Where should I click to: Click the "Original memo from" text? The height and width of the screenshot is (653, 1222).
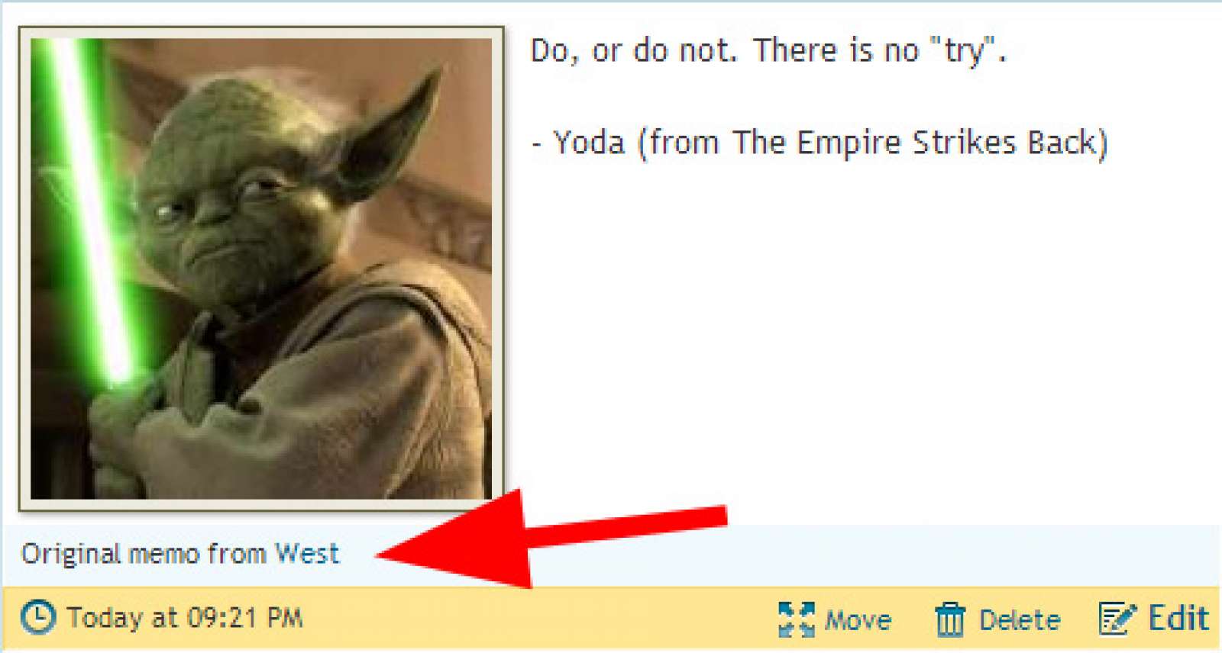(144, 553)
